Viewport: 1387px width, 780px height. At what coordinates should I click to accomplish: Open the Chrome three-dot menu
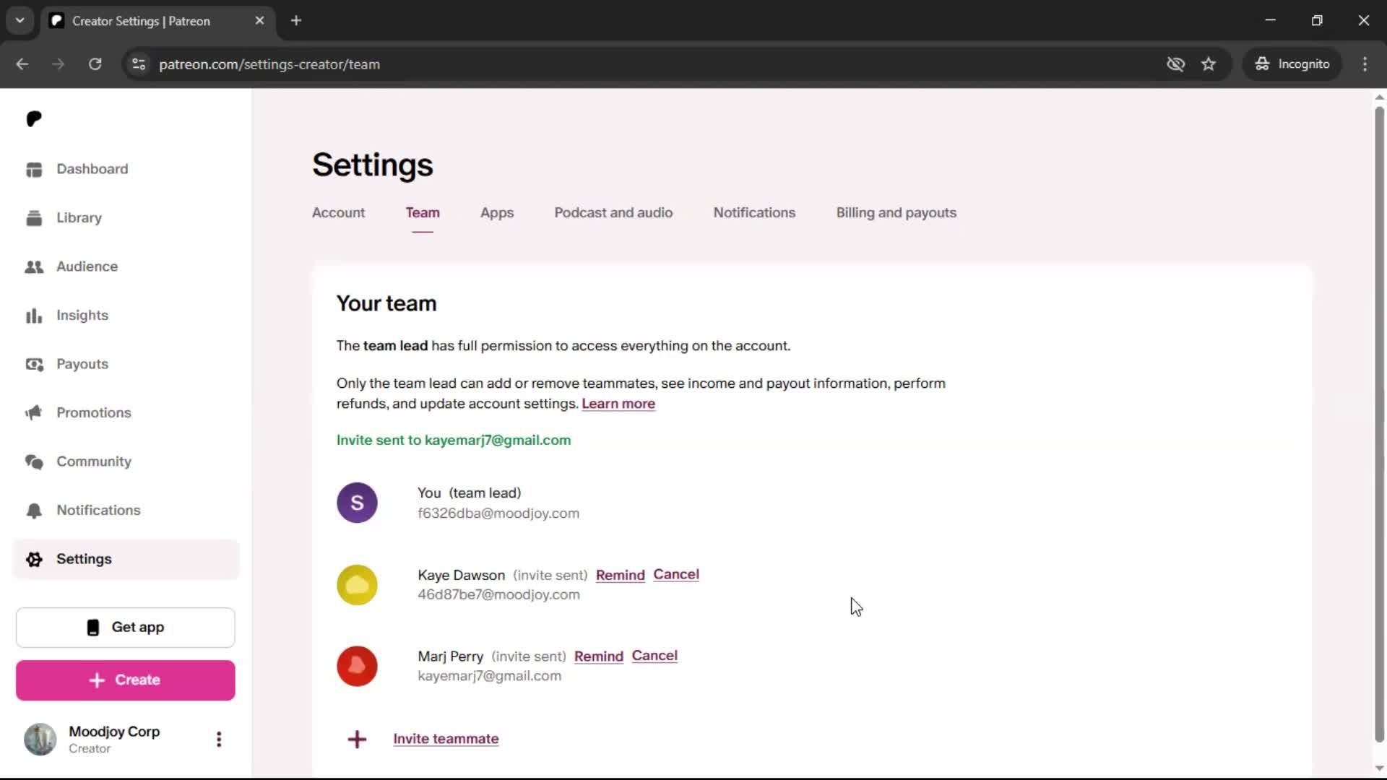click(1365, 64)
